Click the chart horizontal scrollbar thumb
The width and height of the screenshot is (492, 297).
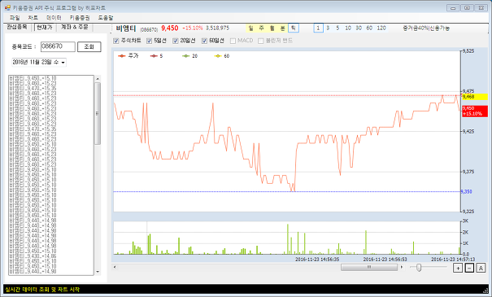pyautogui.click(x=369, y=267)
